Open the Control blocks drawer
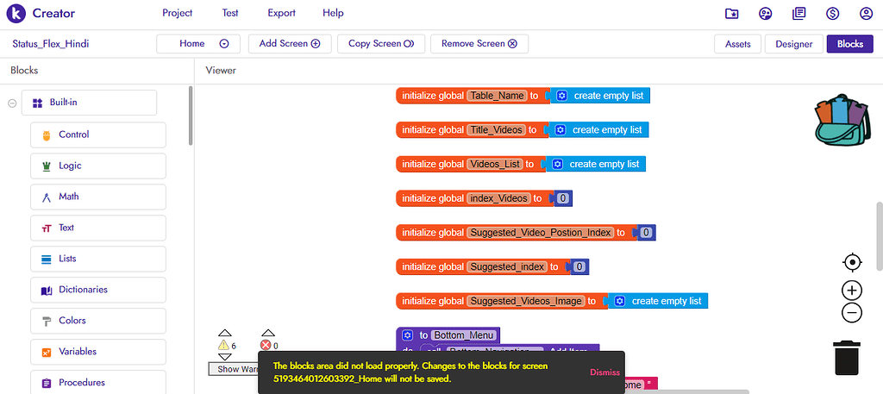Viewport: 883px width, 394px height. point(98,135)
